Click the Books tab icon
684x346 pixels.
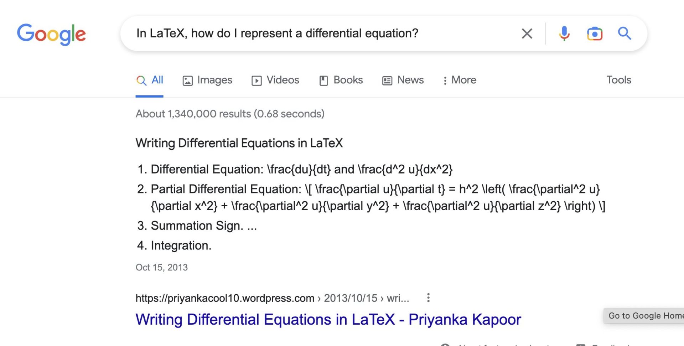tap(323, 81)
